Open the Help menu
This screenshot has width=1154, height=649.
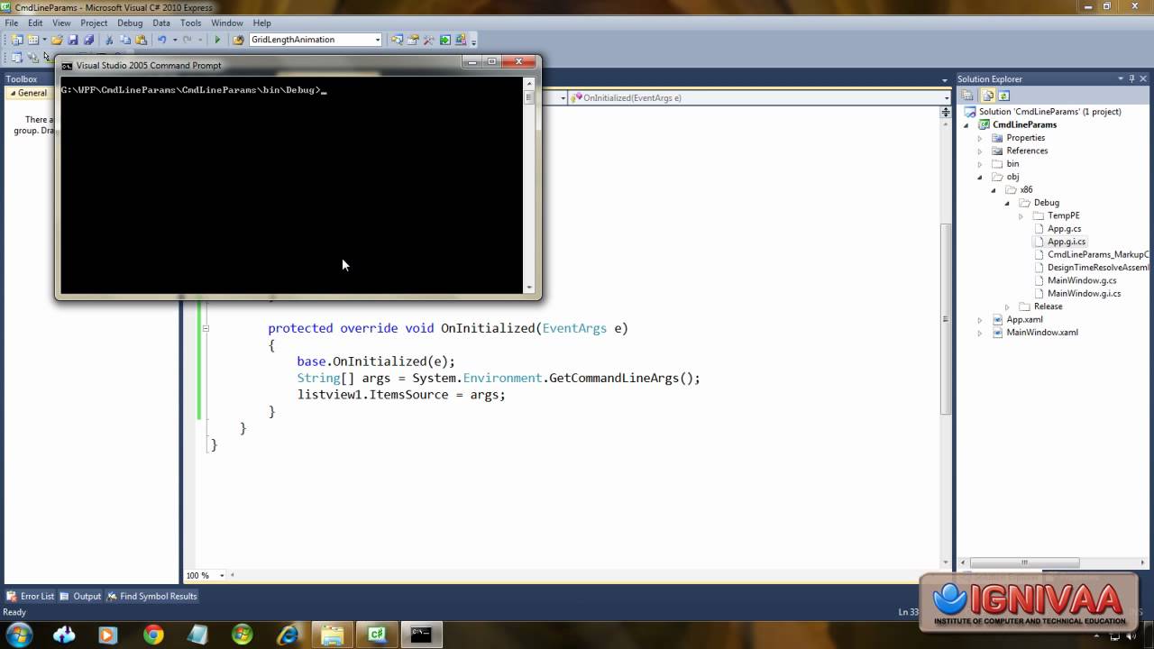point(261,23)
